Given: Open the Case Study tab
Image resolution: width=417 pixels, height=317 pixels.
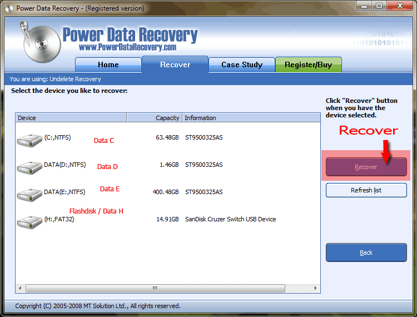Looking at the screenshot, I should (x=242, y=65).
